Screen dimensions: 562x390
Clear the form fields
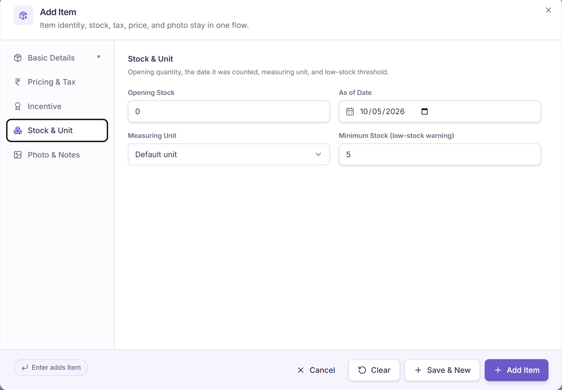coord(374,370)
